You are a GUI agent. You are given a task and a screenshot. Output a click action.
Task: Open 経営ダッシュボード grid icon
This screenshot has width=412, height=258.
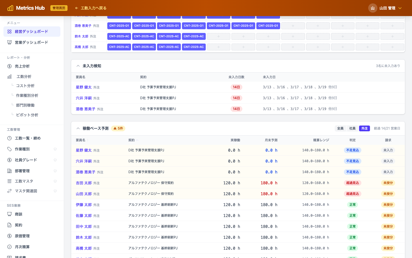[9, 32]
